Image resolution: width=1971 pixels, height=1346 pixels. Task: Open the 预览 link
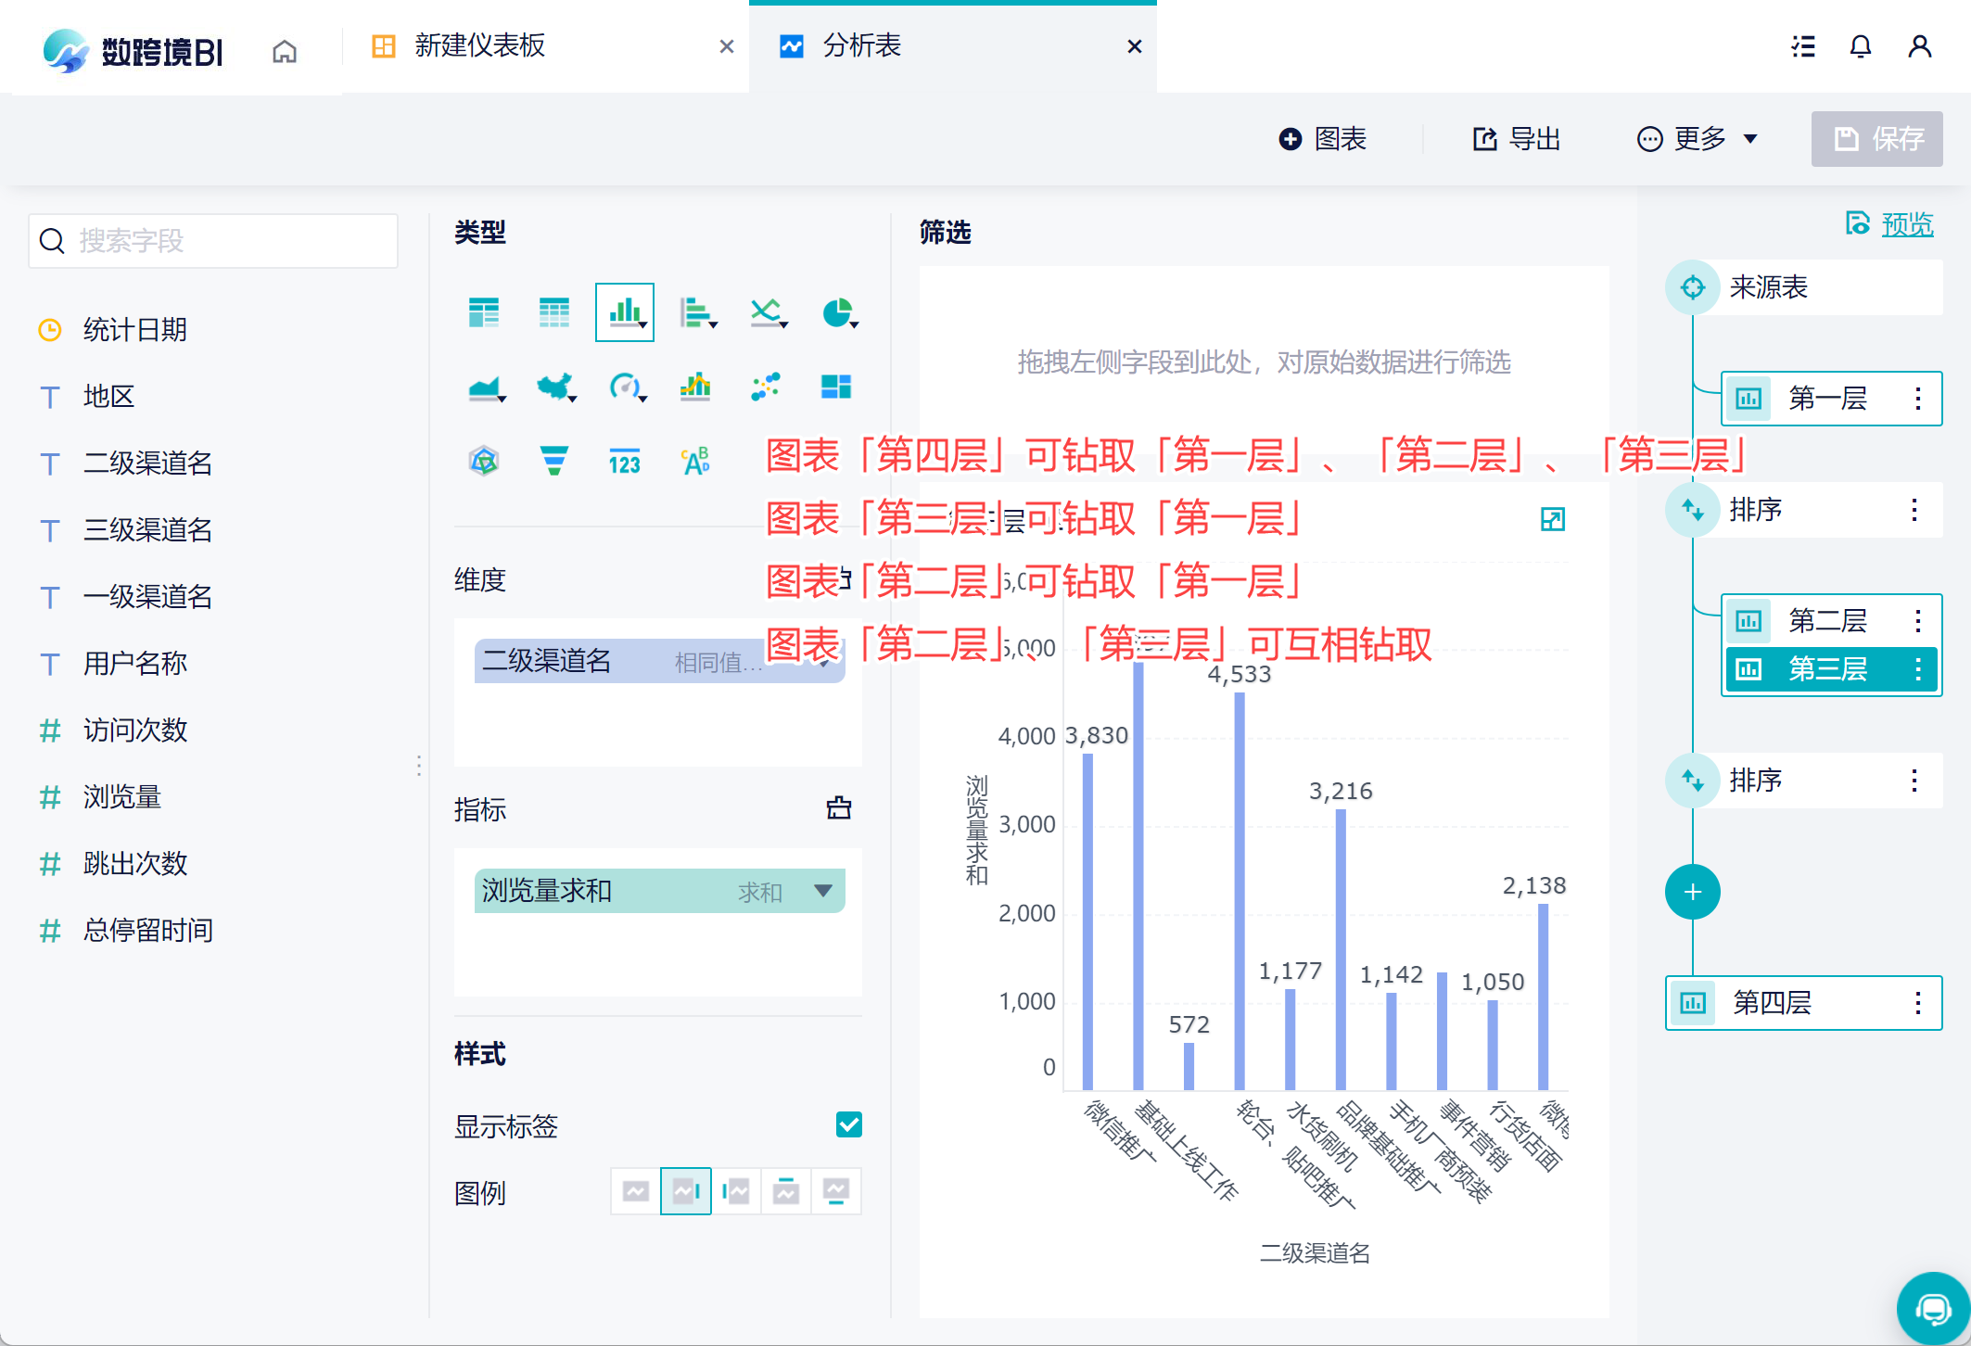[x=1906, y=224]
